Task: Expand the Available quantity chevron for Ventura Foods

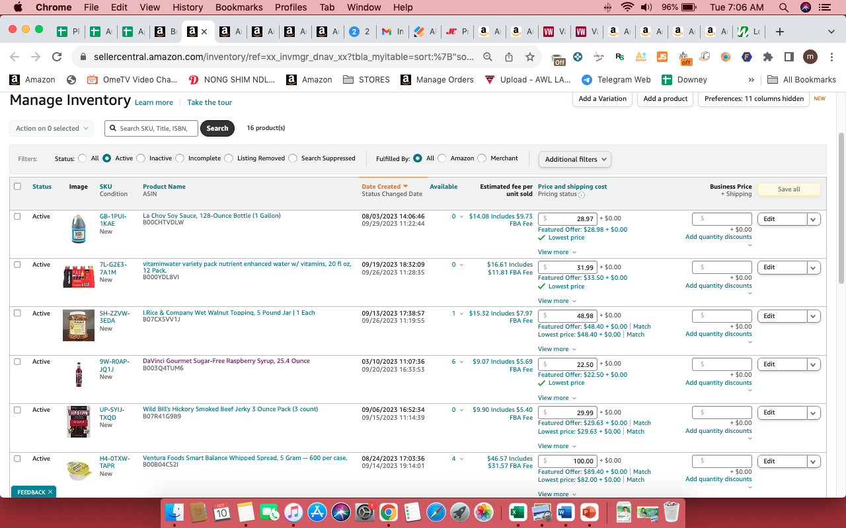Action: (x=461, y=459)
